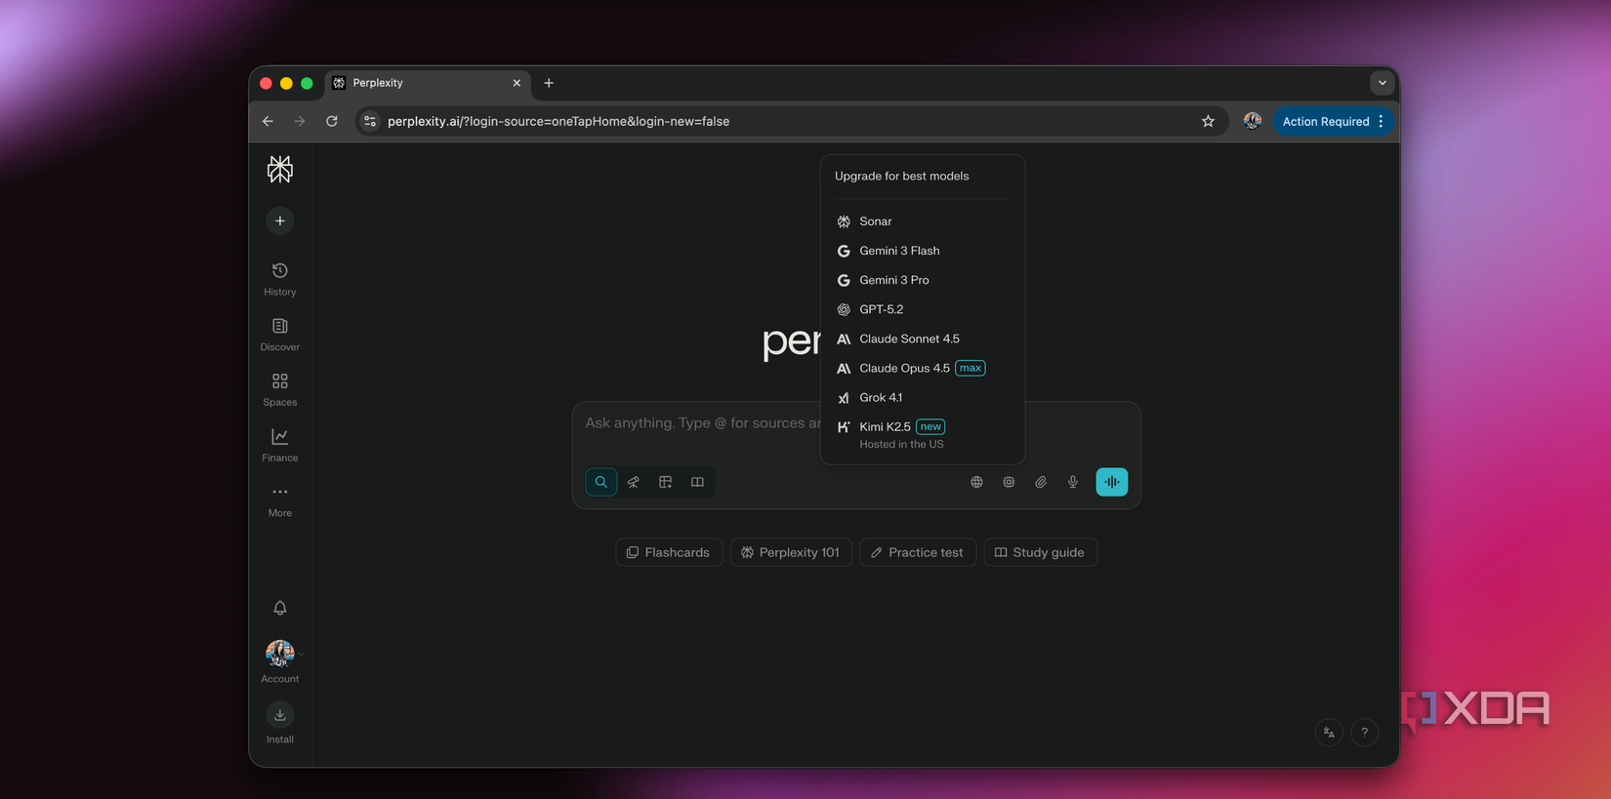Viewport: 1611px width, 799px height.
Task: Select the Sonar model
Action: click(x=923, y=221)
